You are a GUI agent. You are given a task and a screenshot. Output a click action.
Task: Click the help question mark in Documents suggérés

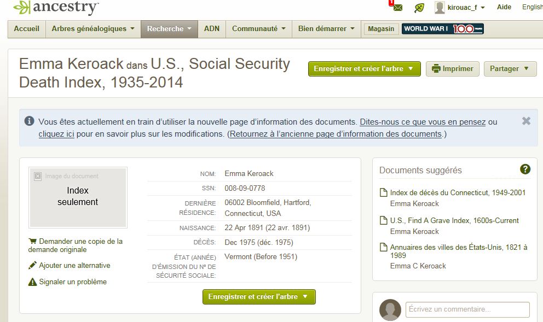tap(525, 169)
